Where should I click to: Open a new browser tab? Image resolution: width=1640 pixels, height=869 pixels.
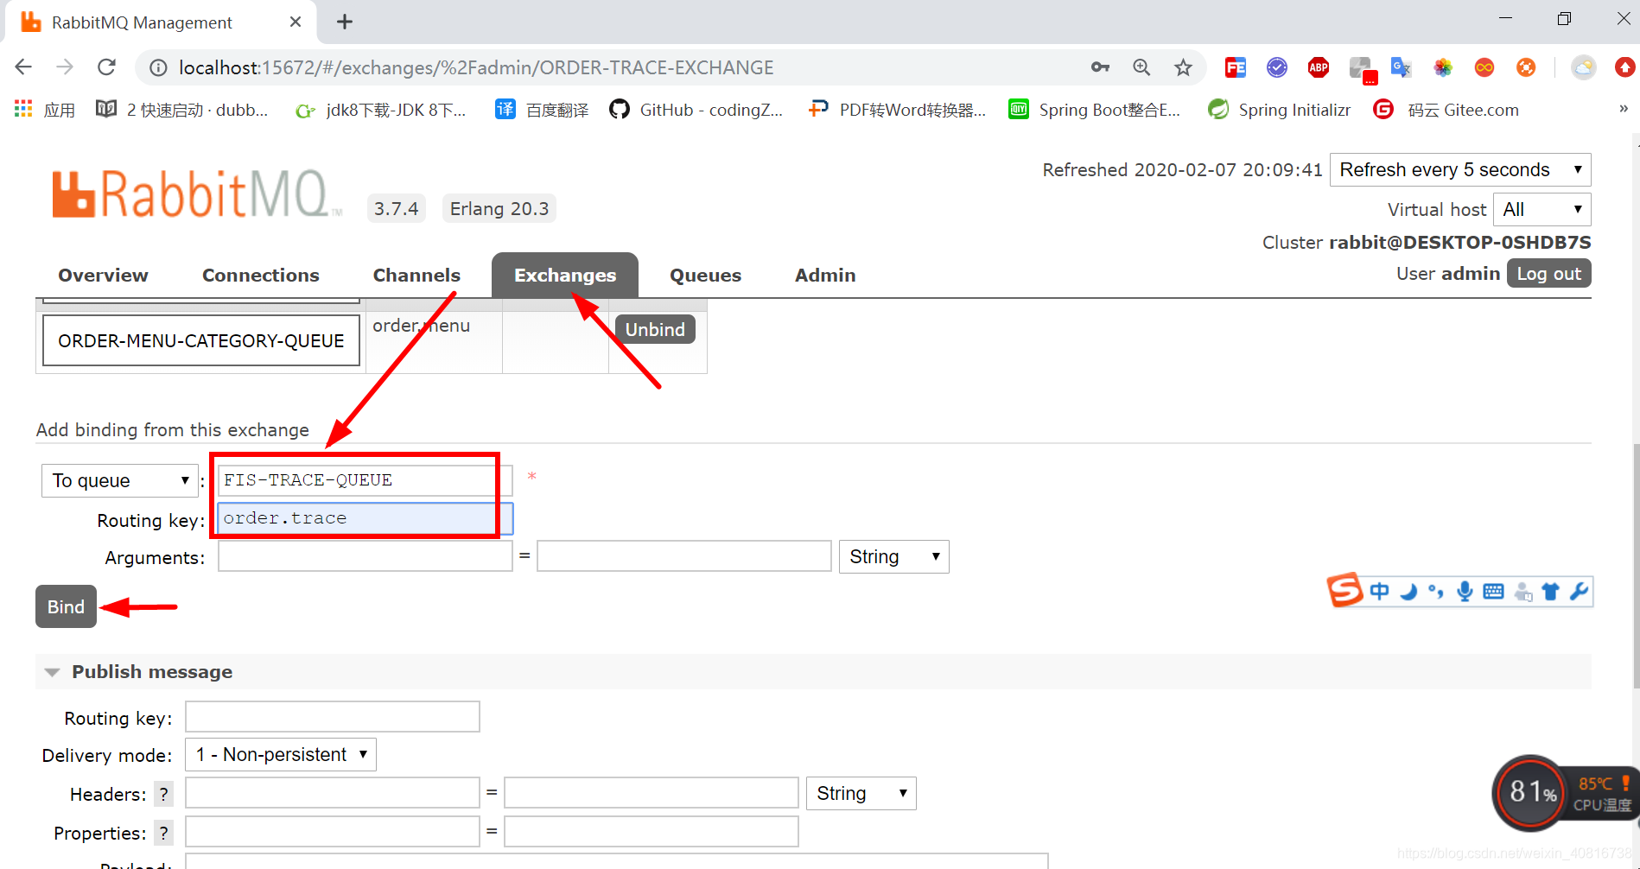click(345, 22)
